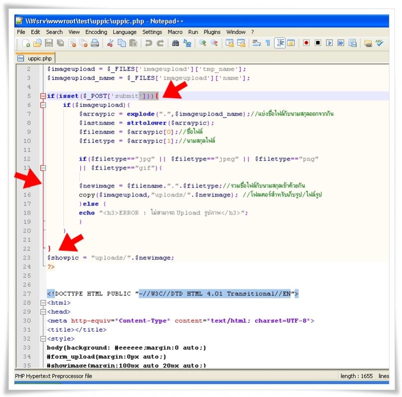Image resolution: width=402 pixels, height=397 pixels.
Task: Collapse the <style> fold on line 32
Action: pyautogui.click(x=43, y=339)
